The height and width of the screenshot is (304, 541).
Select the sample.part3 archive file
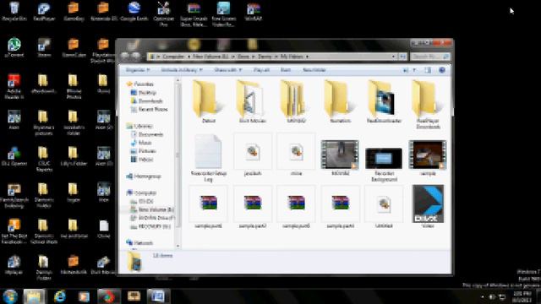[297, 207]
